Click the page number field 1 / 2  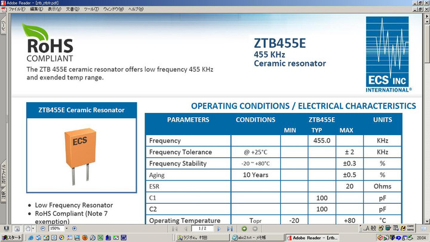coord(202,229)
